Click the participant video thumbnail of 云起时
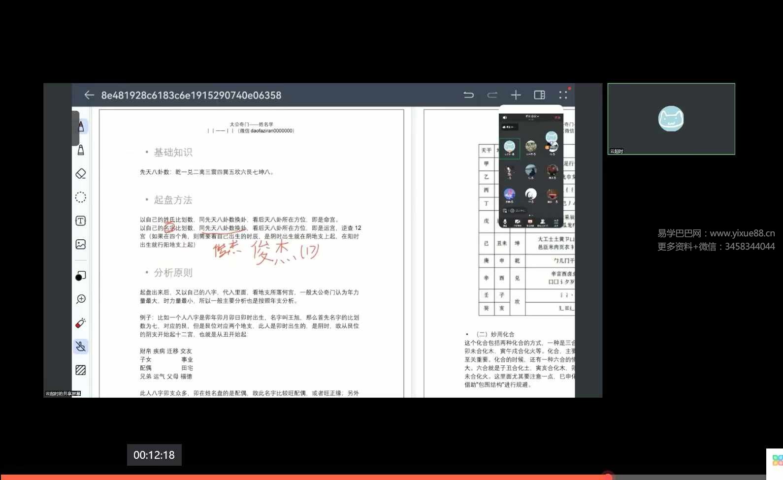 click(x=671, y=119)
